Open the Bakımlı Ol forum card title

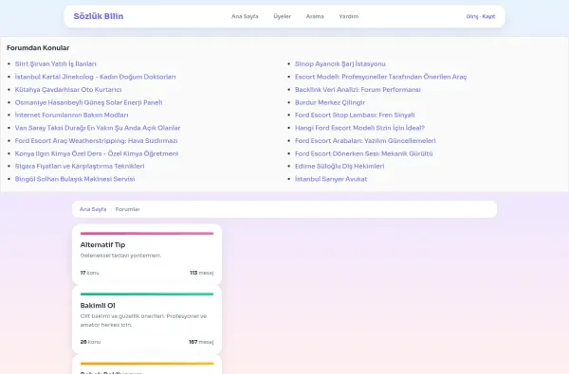tap(98, 306)
